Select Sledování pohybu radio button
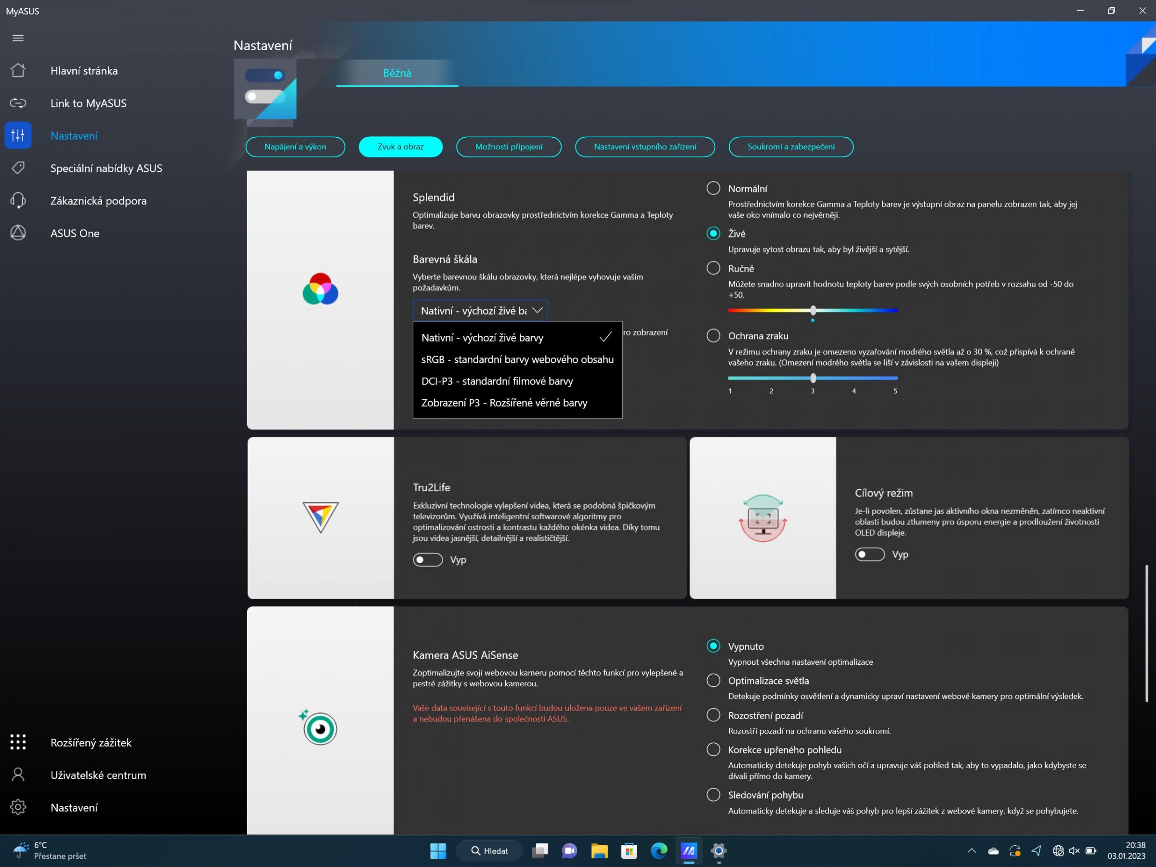1156x867 pixels. 713,795
